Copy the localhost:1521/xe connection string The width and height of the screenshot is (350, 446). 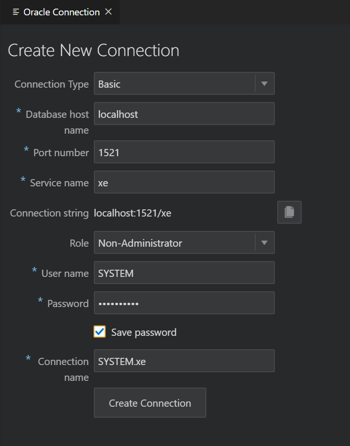[289, 212]
